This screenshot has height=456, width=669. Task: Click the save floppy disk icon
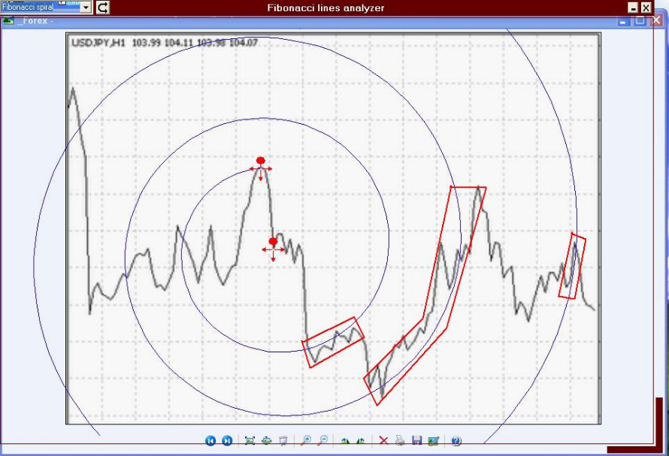[416, 441]
